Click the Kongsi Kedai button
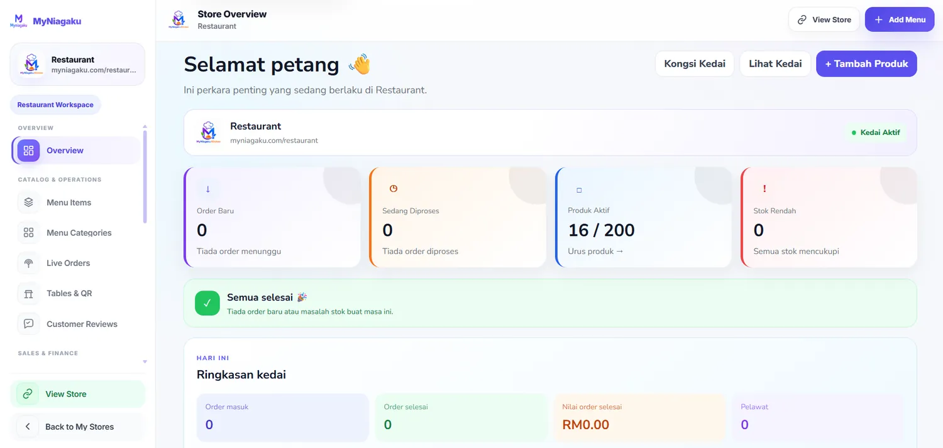This screenshot has width=943, height=448. pyautogui.click(x=695, y=63)
